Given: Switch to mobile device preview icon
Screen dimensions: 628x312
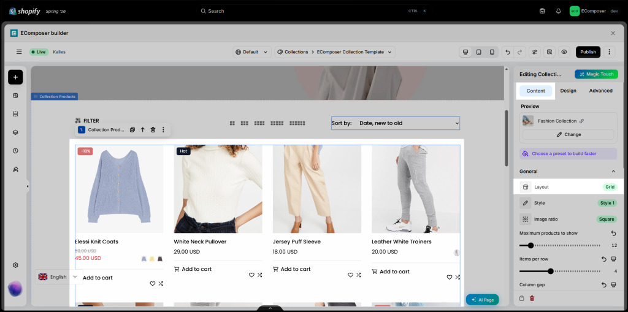Looking at the screenshot, I should pos(492,52).
